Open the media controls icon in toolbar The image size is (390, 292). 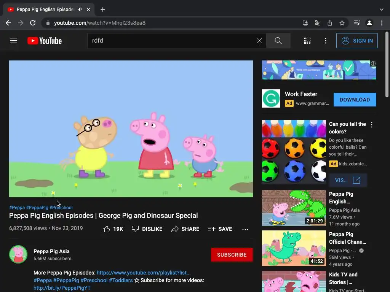(x=357, y=23)
